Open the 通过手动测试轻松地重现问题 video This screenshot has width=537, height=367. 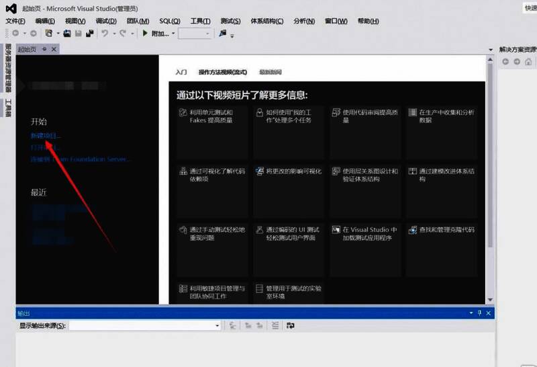coord(212,249)
